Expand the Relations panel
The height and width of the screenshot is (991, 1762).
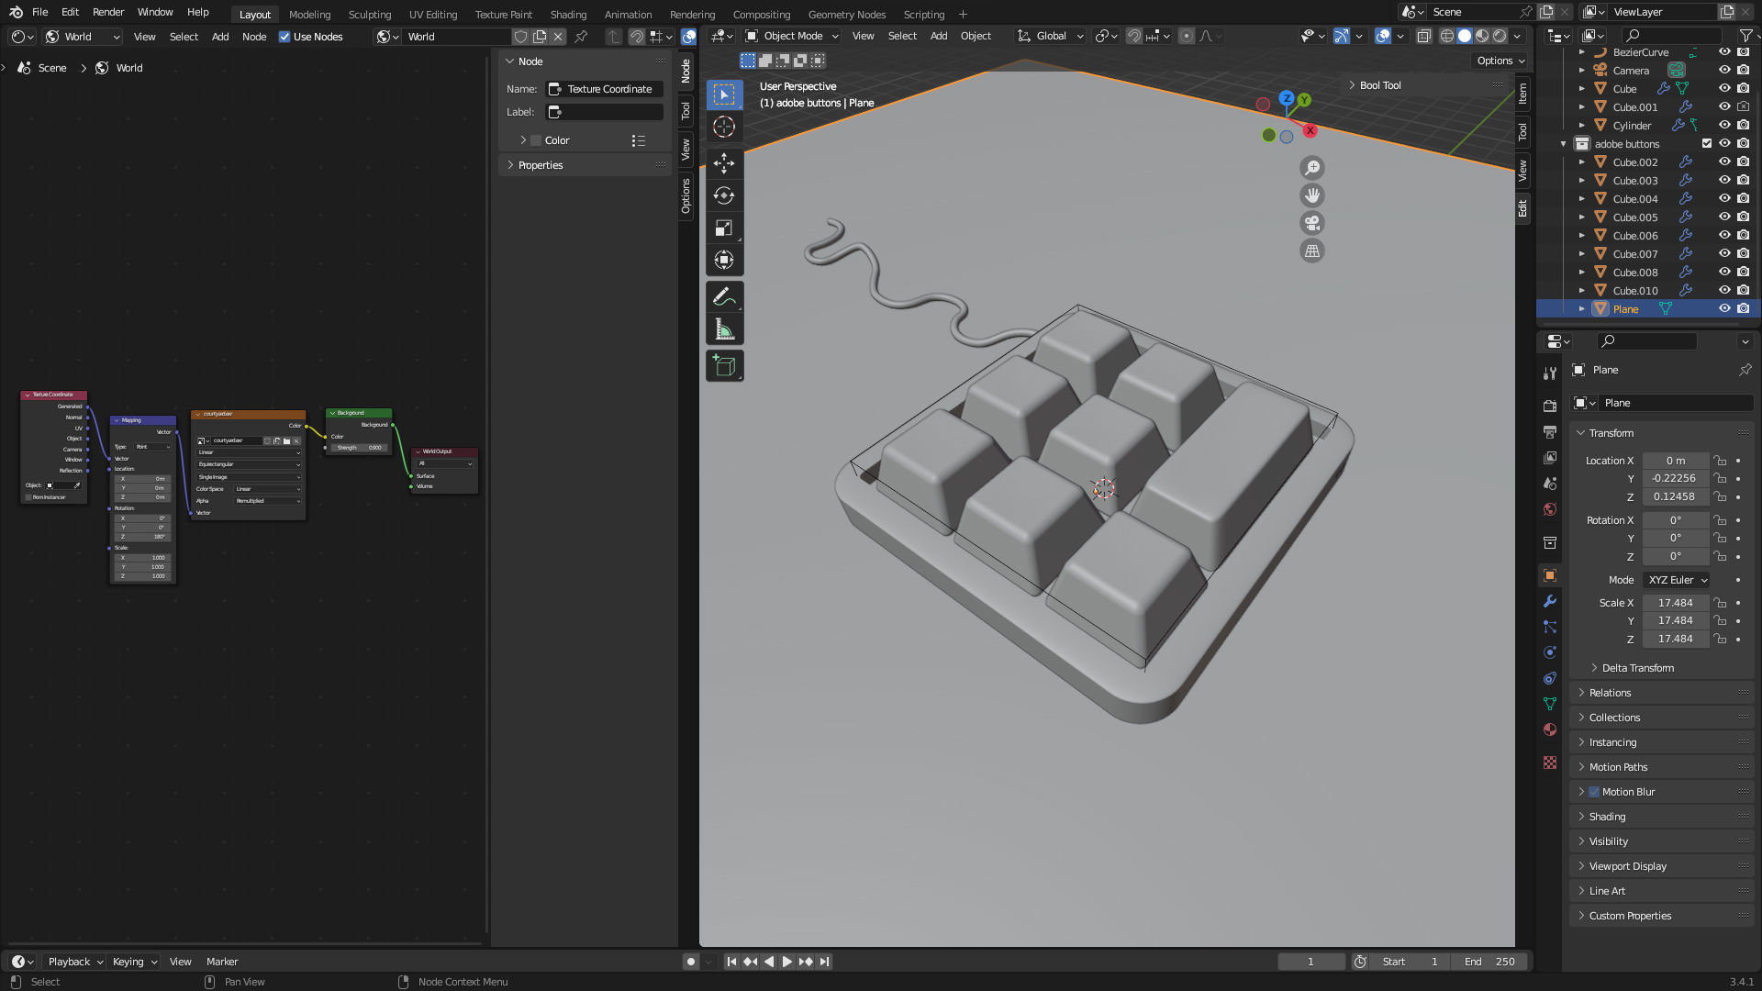click(1610, 693)
